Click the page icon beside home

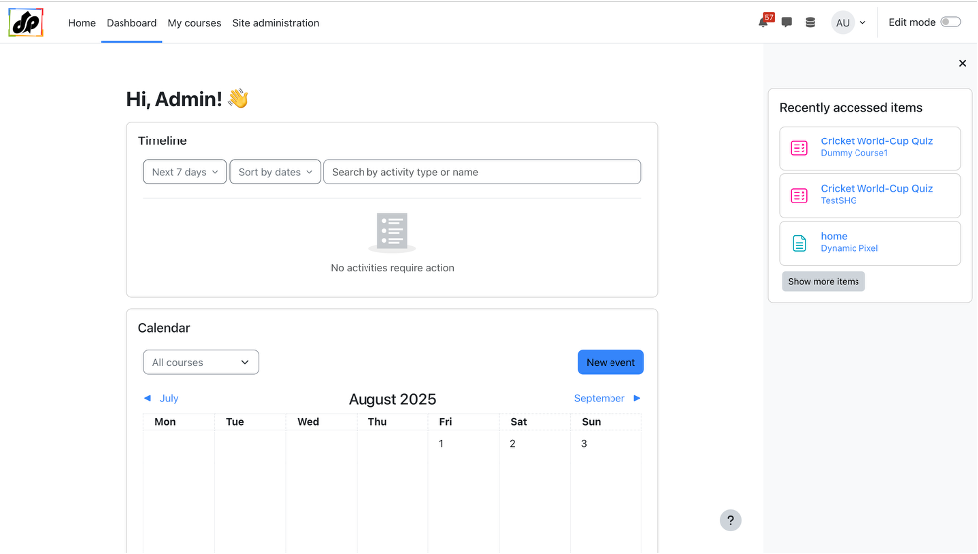pos(799,243)
